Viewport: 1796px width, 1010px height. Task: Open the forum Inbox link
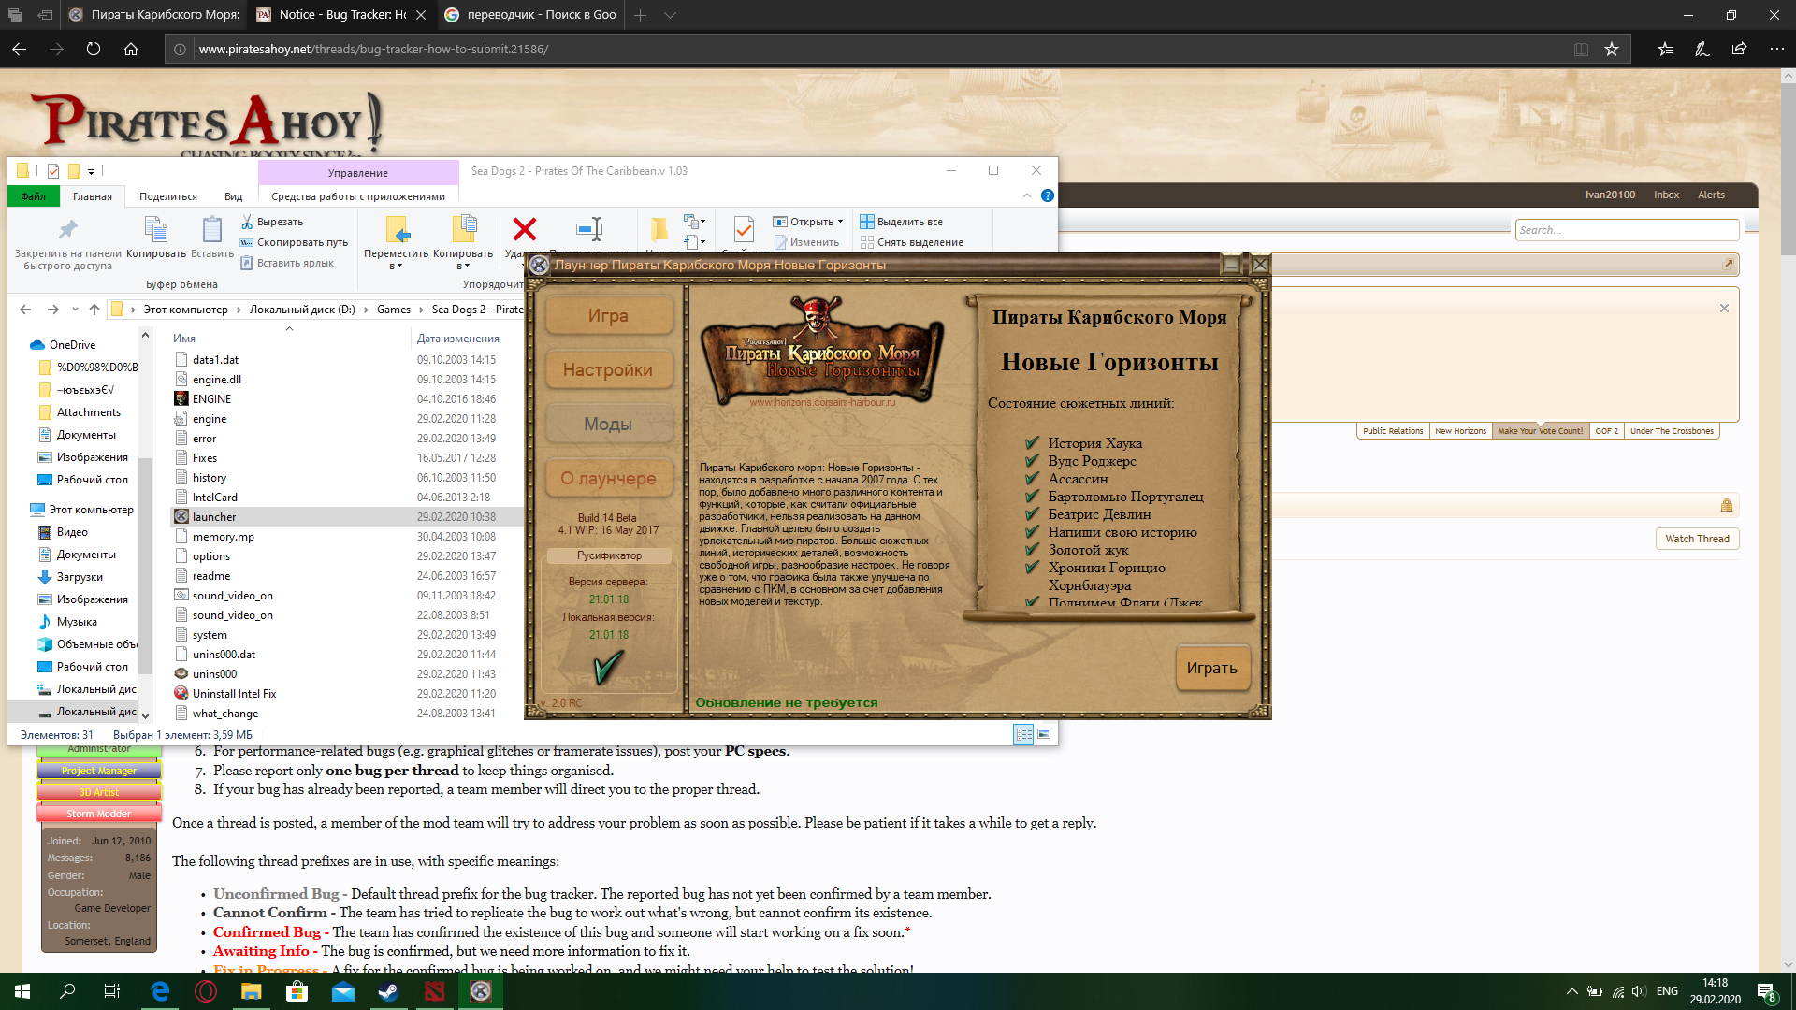pos(1666,195)
